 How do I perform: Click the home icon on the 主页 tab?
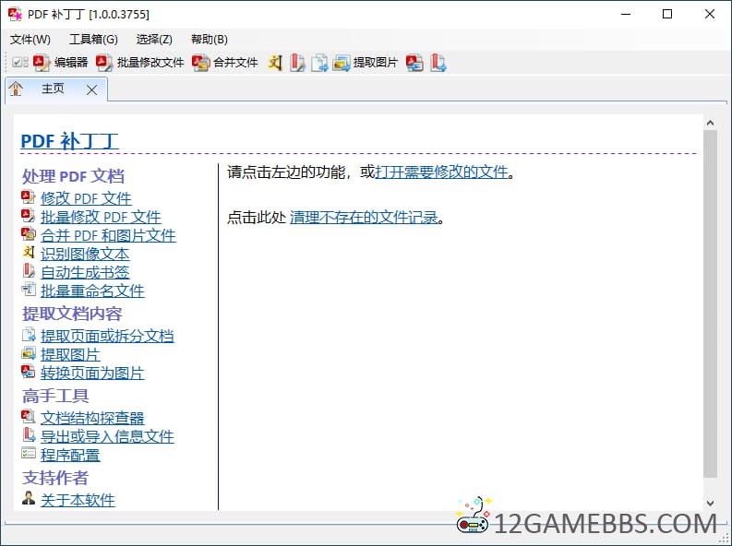pos(17,89)
